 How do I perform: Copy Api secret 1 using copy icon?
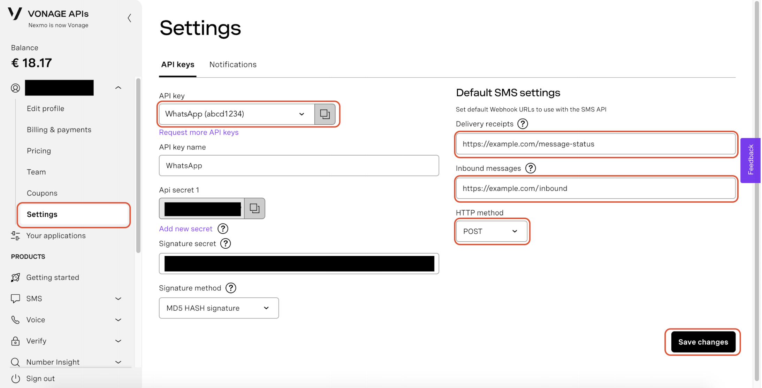tap(254, 208)
